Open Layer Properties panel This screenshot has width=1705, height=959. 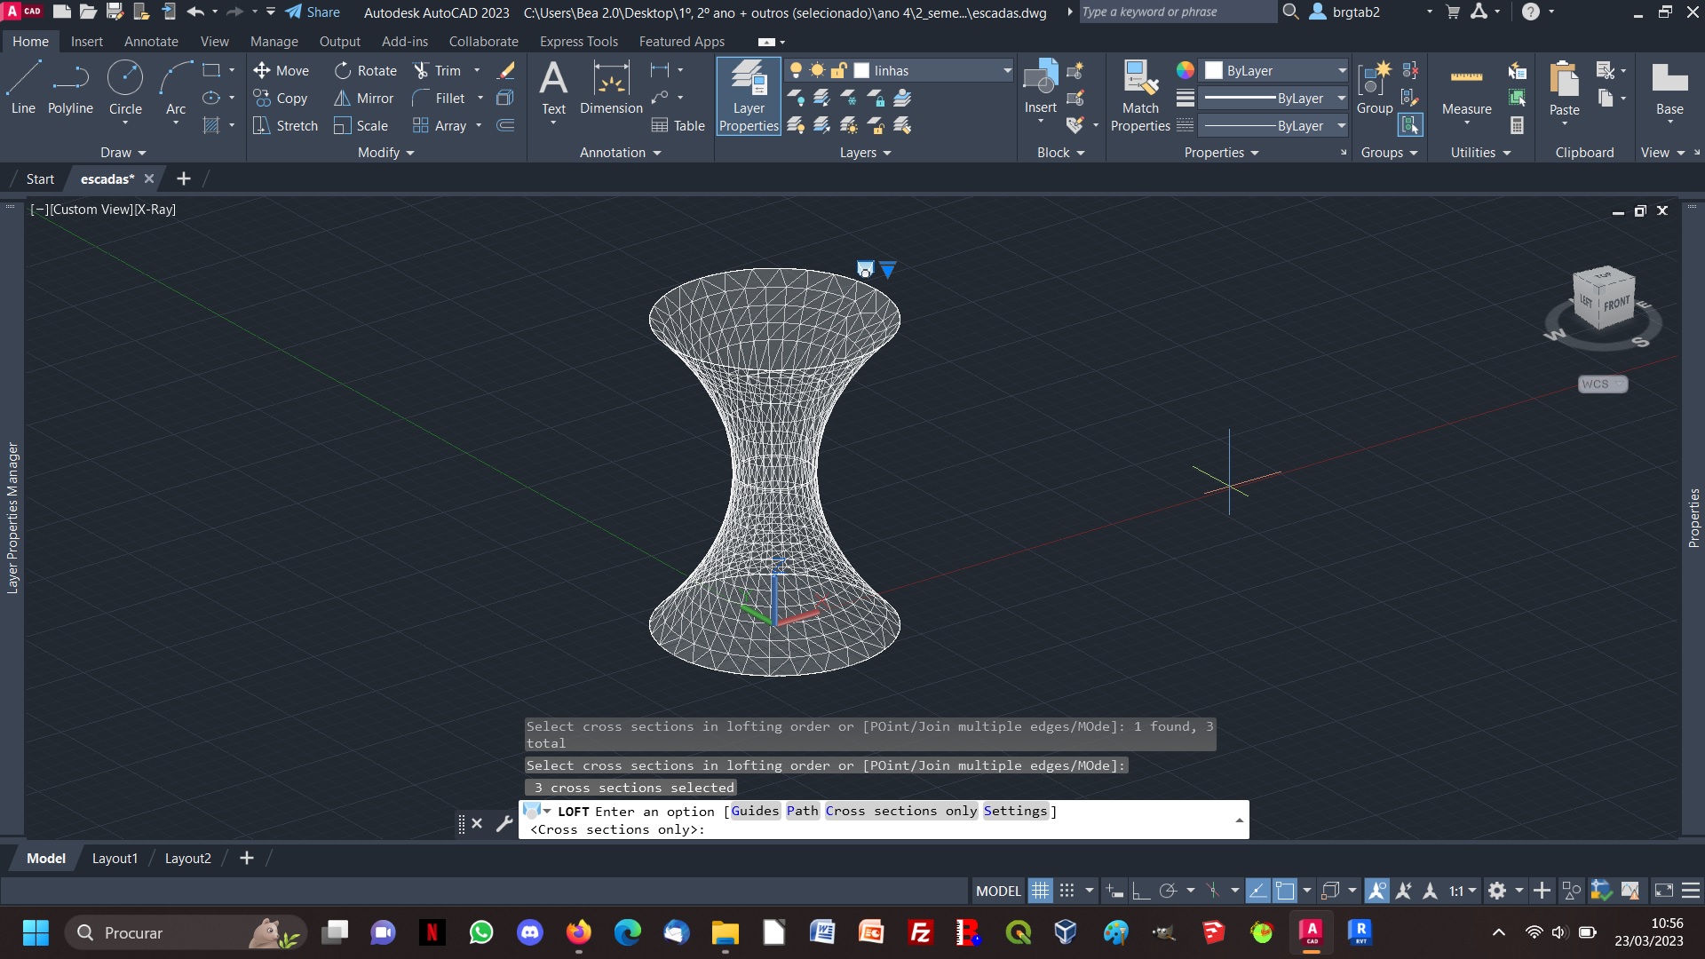(x=749, y=96)
